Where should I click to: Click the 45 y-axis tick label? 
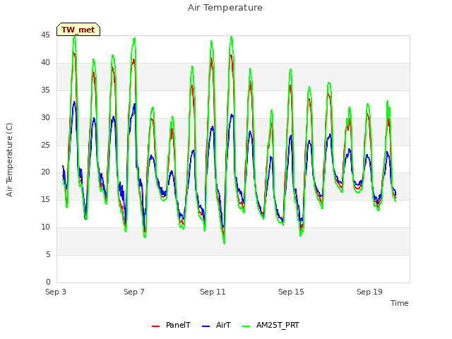[x=45, y=35]
